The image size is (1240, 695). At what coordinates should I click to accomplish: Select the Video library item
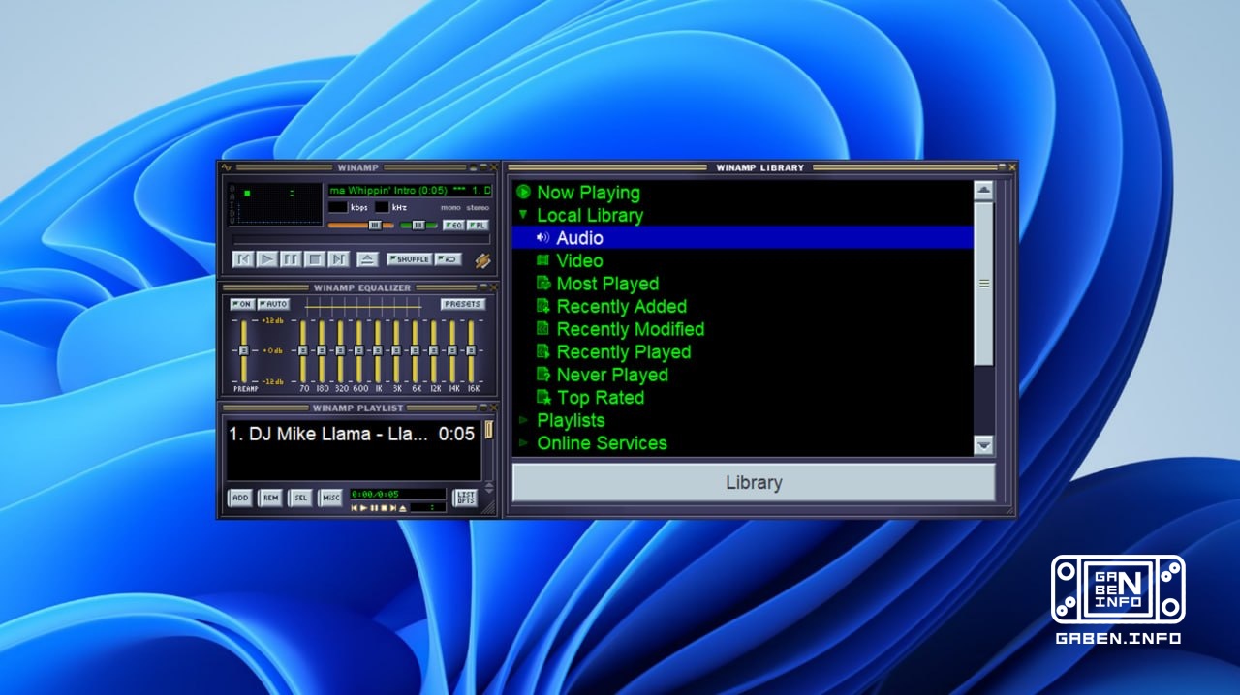click(579, 260)
